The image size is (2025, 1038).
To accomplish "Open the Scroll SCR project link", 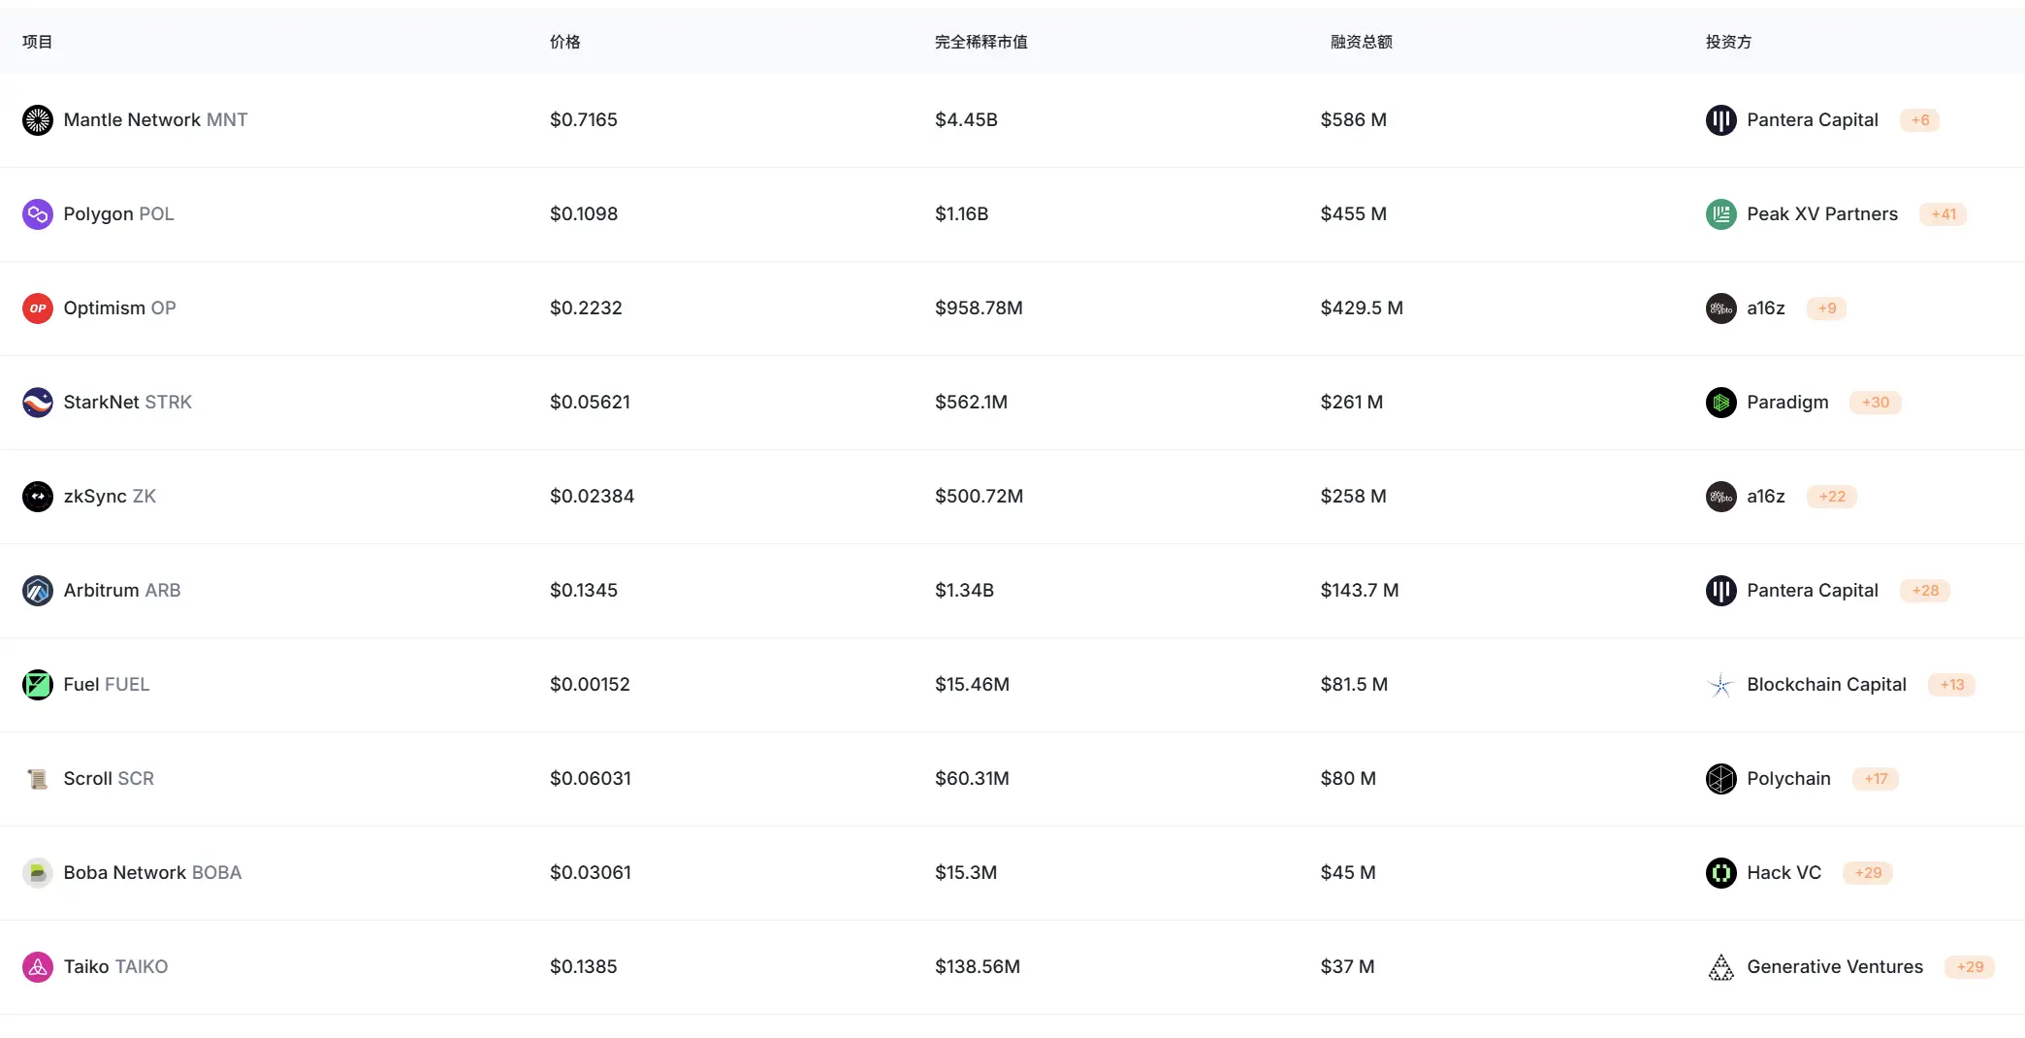I will 108,778.
